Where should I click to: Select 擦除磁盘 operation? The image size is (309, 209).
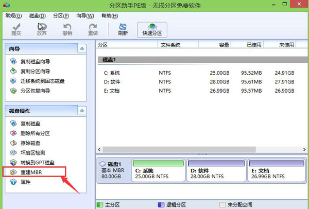coord(25,143)
